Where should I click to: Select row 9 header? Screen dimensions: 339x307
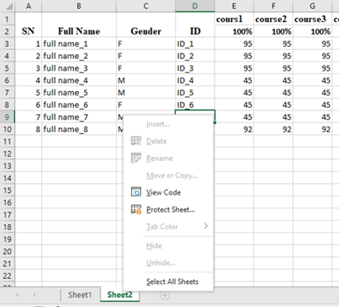(x=7, y=117)
